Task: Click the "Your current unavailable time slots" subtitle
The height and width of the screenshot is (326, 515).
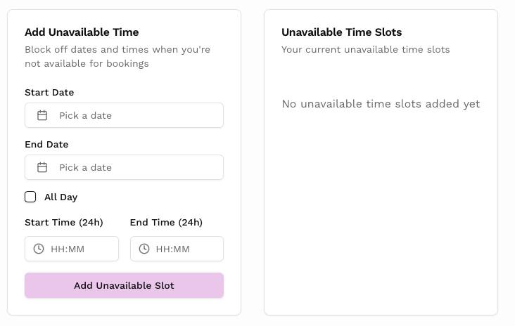Action: tap(365, 50)
